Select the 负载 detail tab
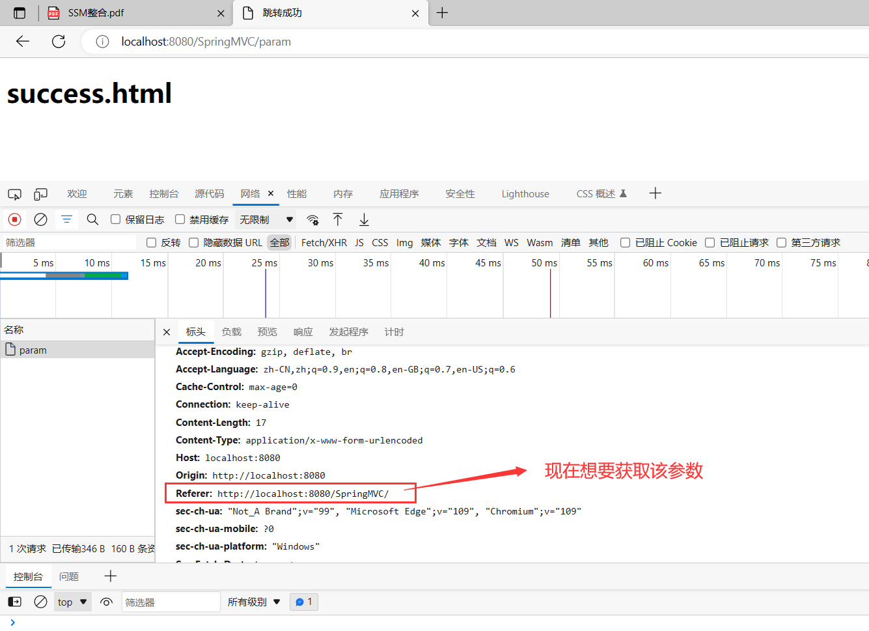Screen dimensions: 869x631 (231, 332)
